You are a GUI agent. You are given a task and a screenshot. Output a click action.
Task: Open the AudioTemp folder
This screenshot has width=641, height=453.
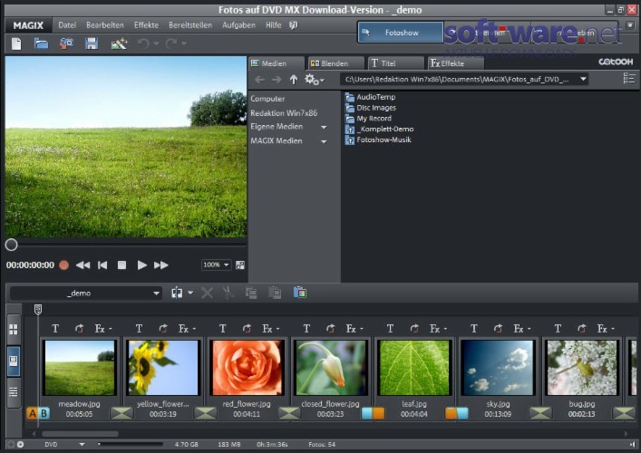tap(371, 97)
